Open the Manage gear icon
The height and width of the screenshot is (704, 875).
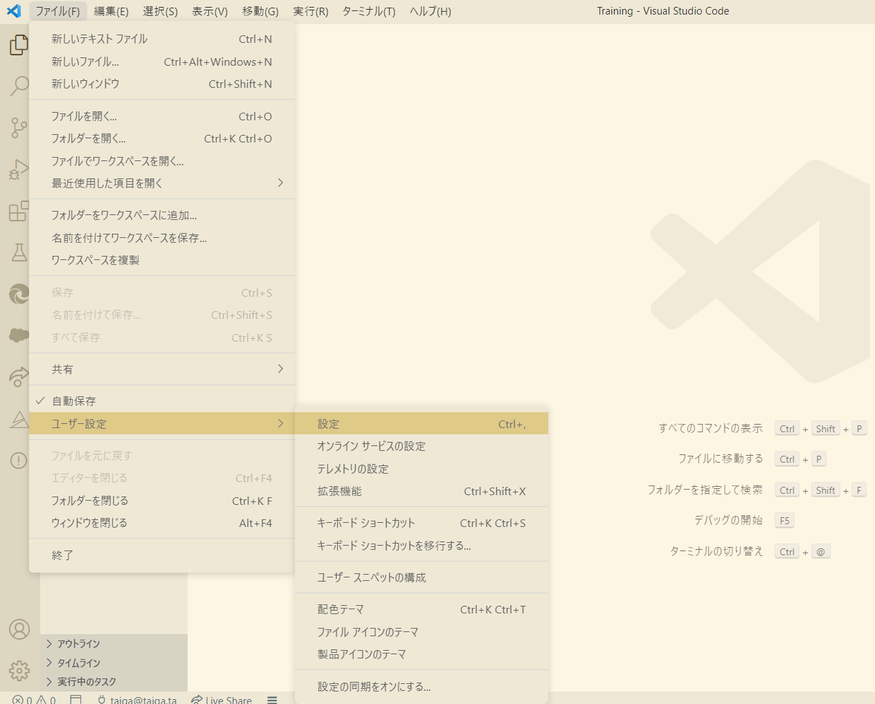(19, 670)
